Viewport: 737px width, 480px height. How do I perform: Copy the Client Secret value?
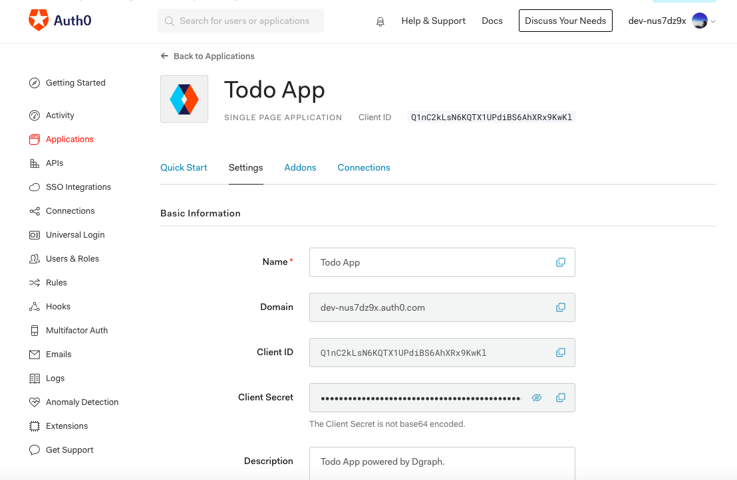pyautogui.click(x=560, y=398)
